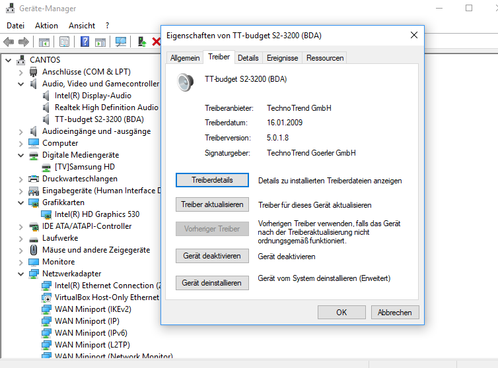Click the Intel(R) Display-Audio speaker icon
498x368 pixels.
click(x=46, y=96)
